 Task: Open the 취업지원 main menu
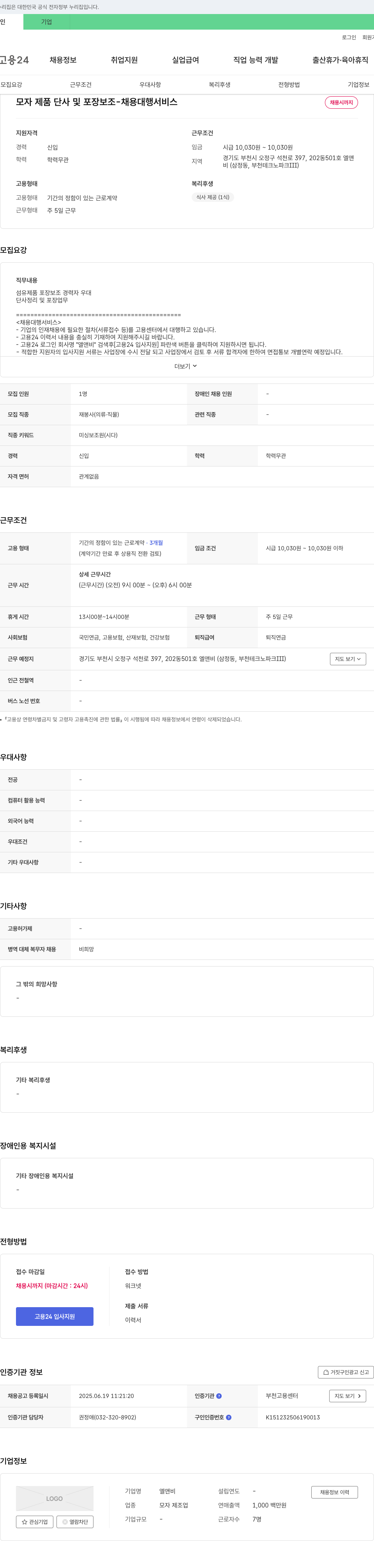tap(124, 60)
